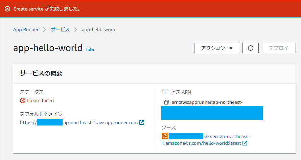Click the arn:aws:apprunner:ap-northeast- text
Viewport: 301px width, 160px height.
(207, 102)
